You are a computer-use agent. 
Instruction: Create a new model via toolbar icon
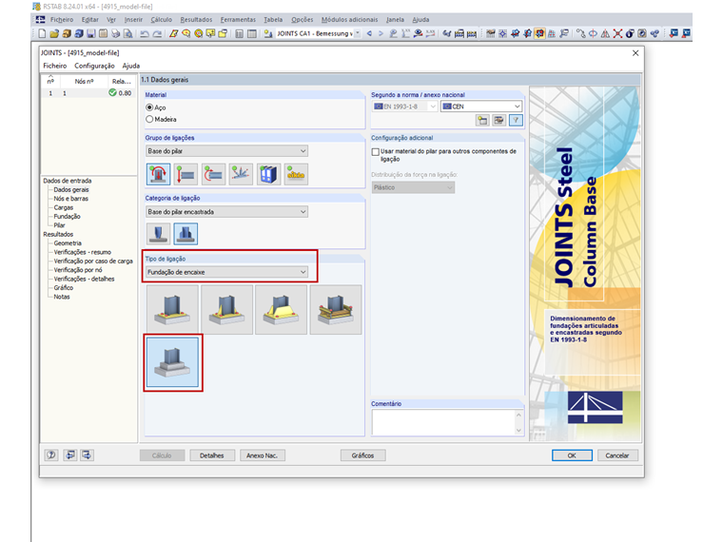[x=42, y=33]
